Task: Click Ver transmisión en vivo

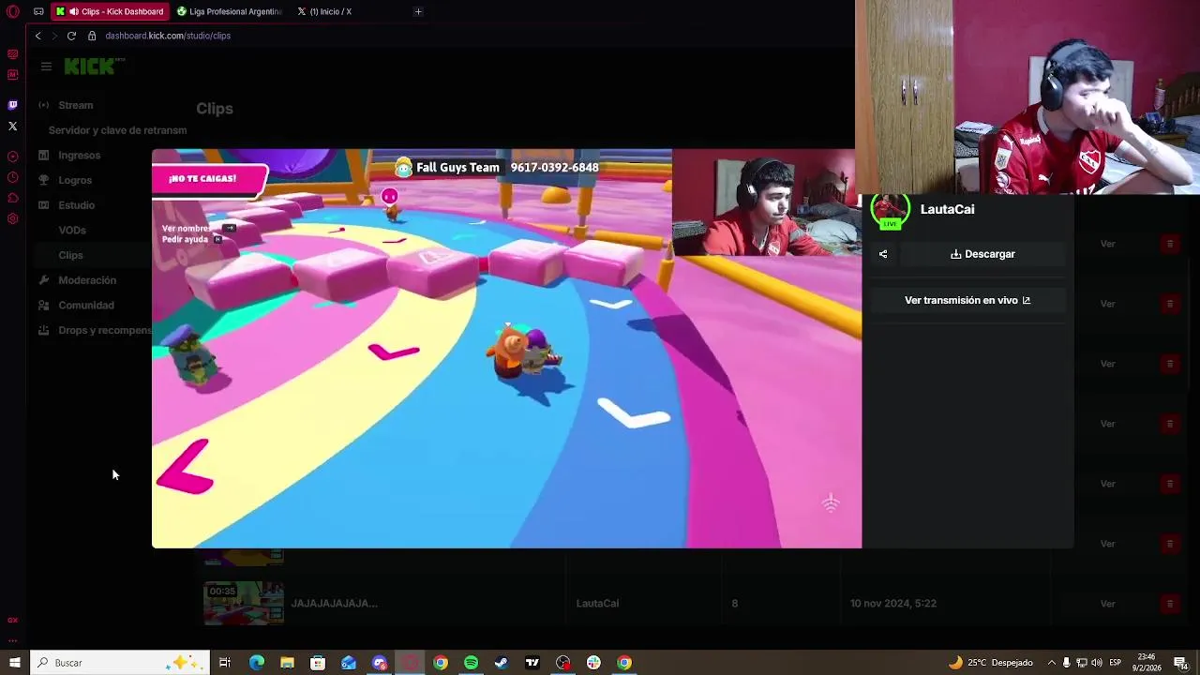Action: tap(967, 300)
